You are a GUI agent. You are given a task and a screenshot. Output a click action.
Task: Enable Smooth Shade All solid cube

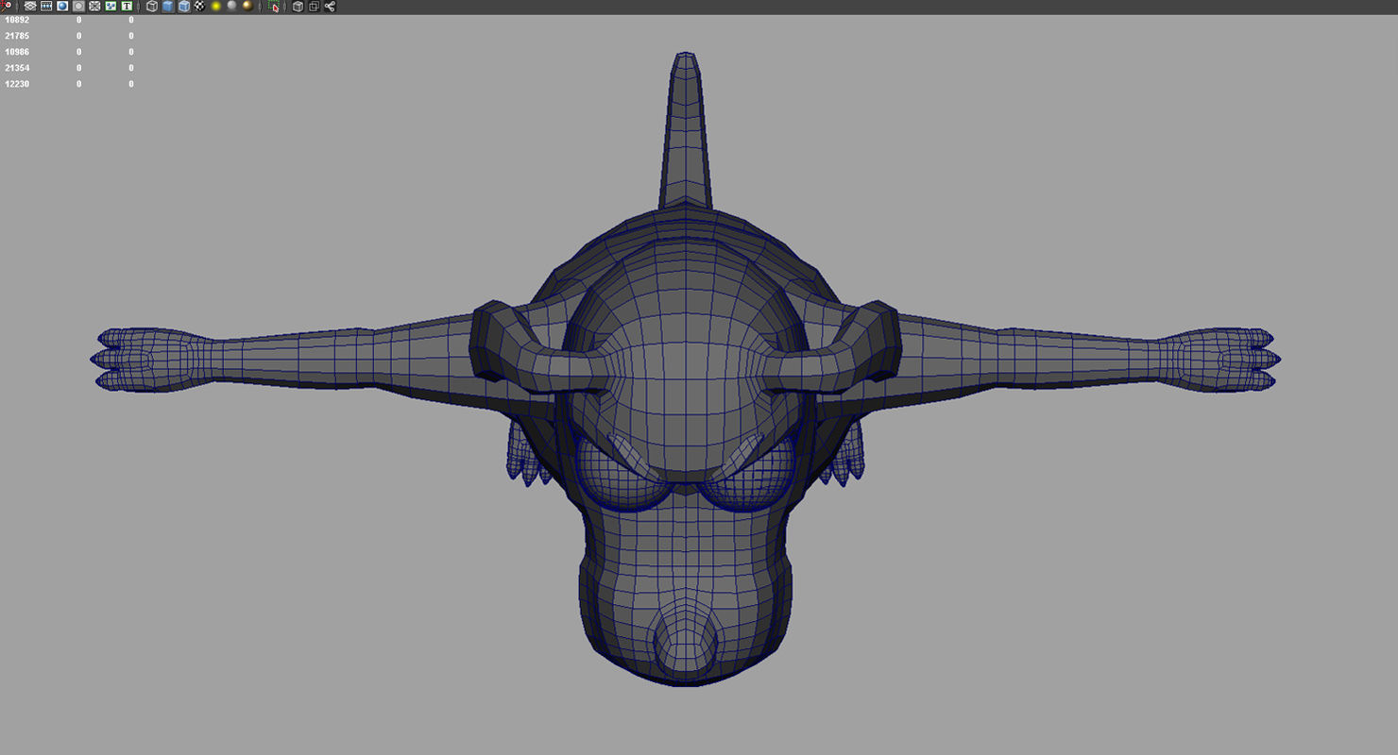(x=168, y=7)
